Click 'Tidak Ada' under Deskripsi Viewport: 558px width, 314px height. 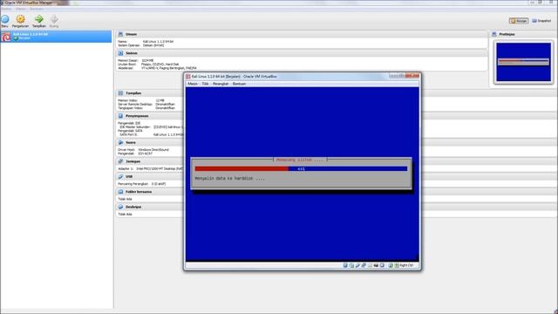click(x=125, y=215)
